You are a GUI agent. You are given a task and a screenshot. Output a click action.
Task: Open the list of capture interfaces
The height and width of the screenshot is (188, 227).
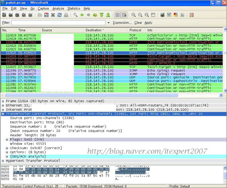click(4, 15)
